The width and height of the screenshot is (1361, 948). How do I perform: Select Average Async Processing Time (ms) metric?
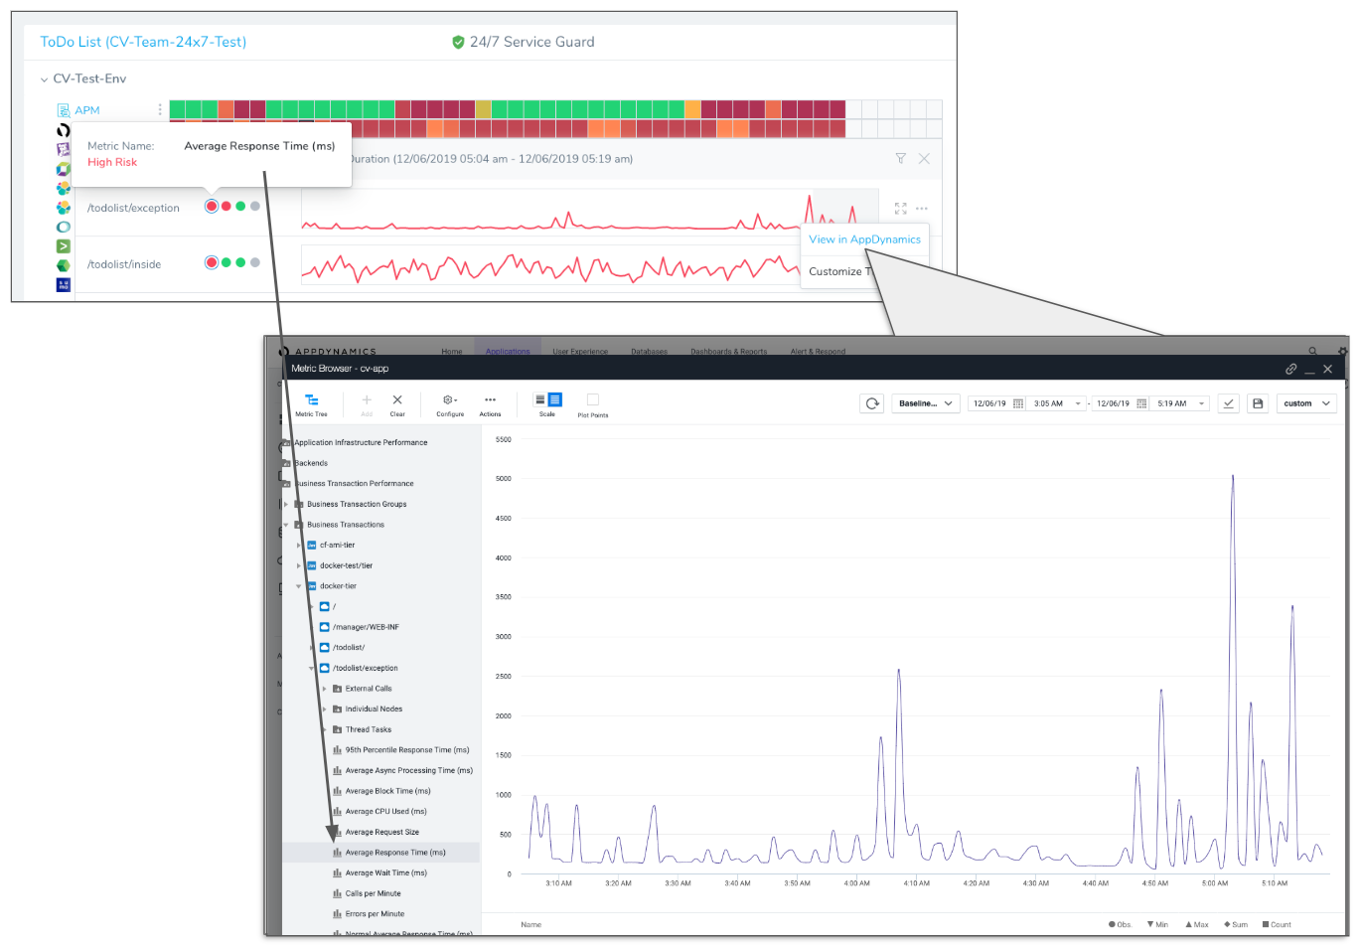click(408, 771)
